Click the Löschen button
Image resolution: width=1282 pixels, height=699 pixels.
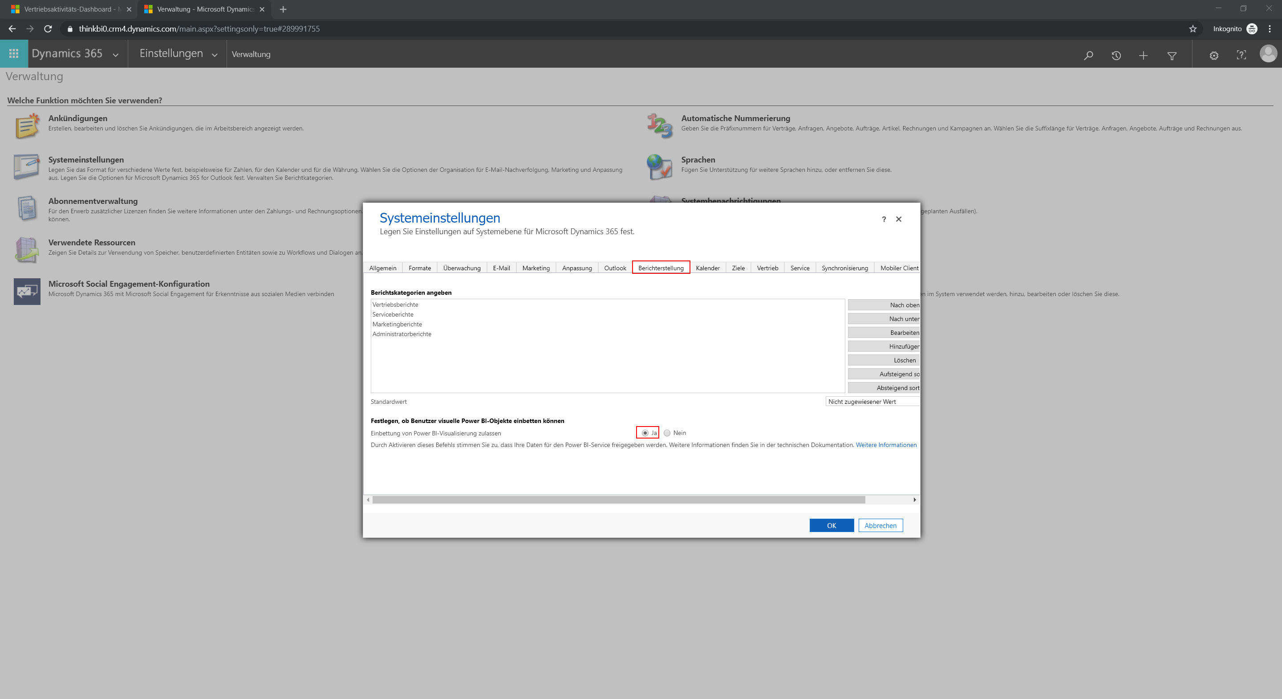pos(884,360)
